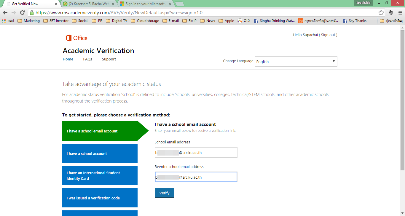Click the Sign out link
The width and height of the screenshot is (405, 216).
tap(328, 35)
